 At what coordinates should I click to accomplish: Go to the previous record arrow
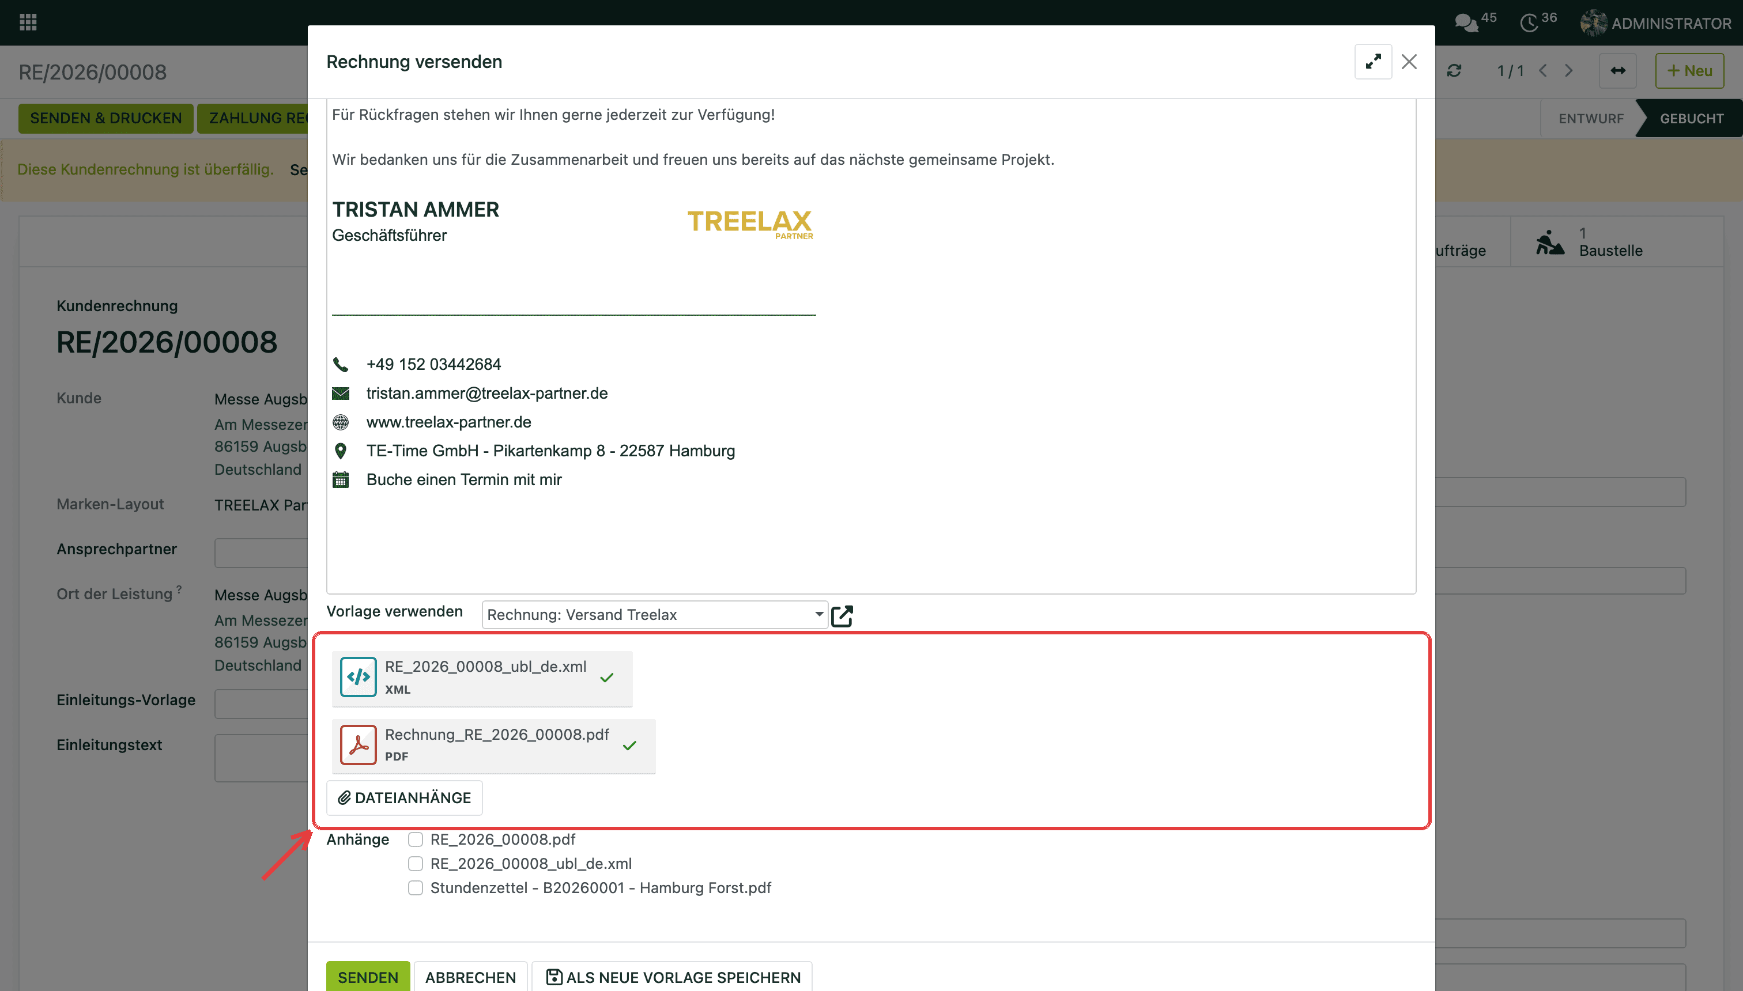point(1543,71)
